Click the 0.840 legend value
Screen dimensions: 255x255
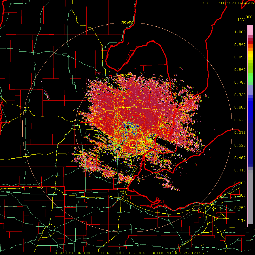tap(240, 70)
